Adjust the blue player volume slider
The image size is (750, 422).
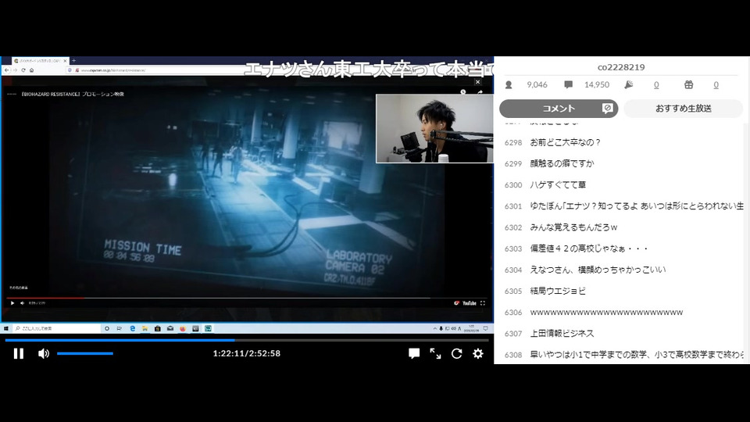(85, 353)
